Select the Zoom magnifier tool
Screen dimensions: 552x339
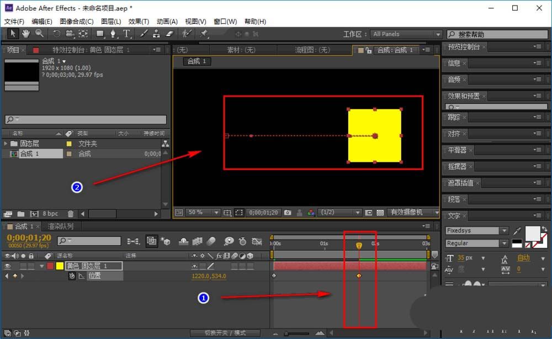[x=39, y=34]
